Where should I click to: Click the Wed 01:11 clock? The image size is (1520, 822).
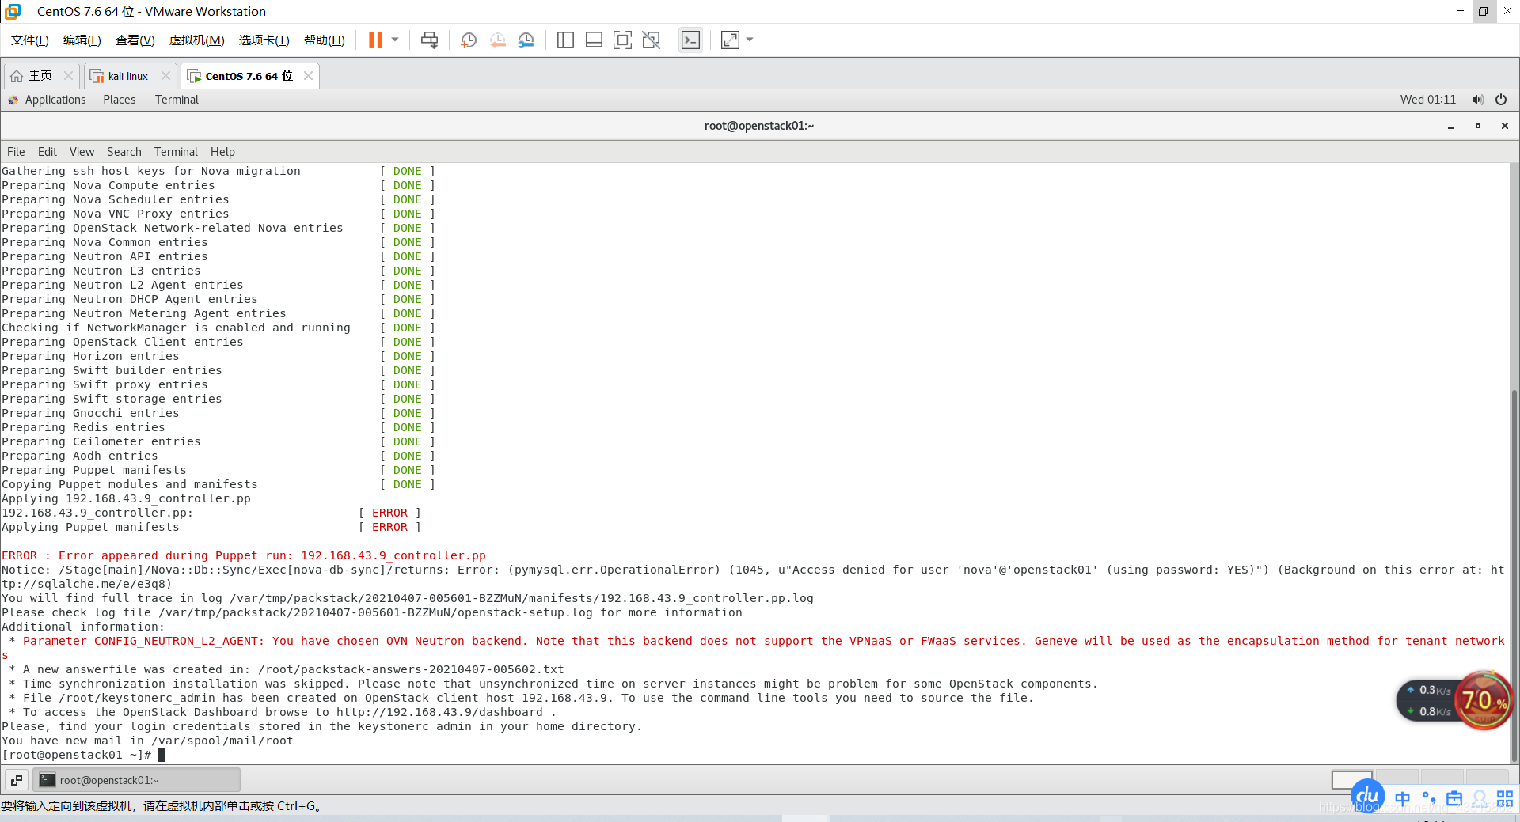click(x=1427, y=100)
